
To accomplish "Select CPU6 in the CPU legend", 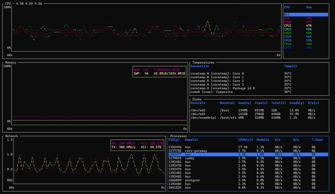I will 306,44.
